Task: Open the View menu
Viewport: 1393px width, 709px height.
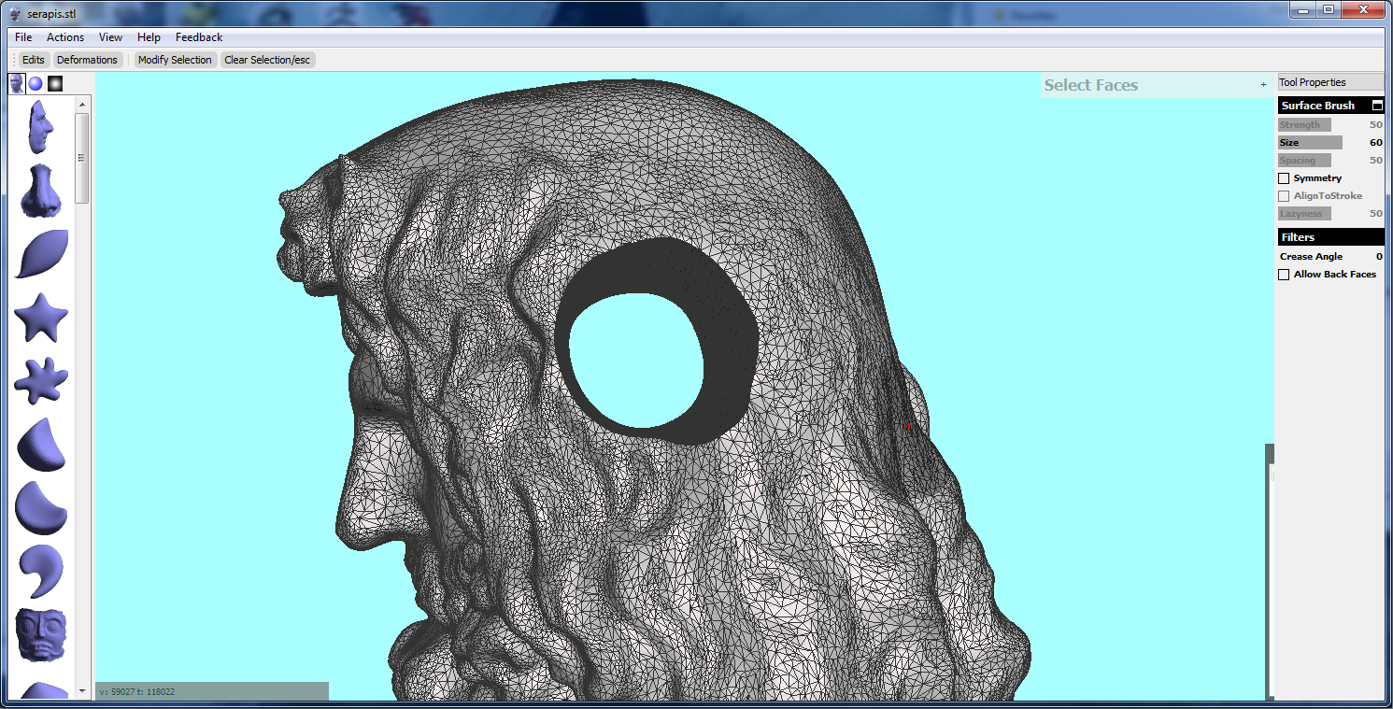Action: point(110,37)
